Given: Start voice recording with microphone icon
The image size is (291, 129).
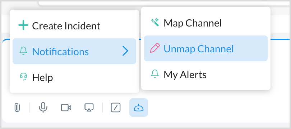Looking at the screenshot, I should point(43,107).
